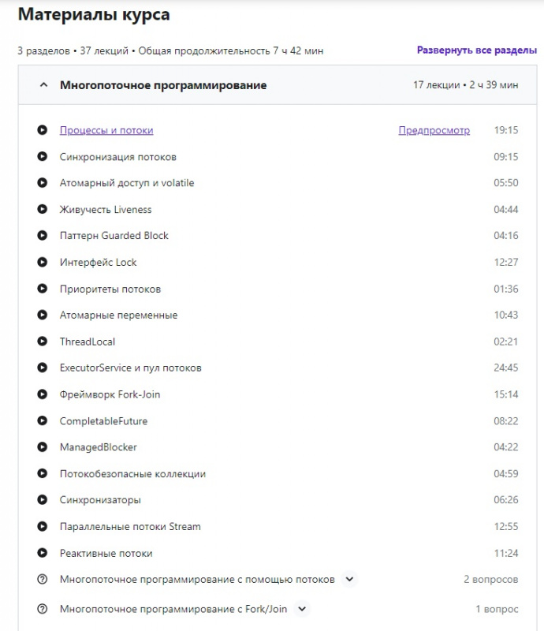The width and height of the screenshot is (544, 631).
Task: Click Предпросмотр preview link
Action: pos(434,131)
